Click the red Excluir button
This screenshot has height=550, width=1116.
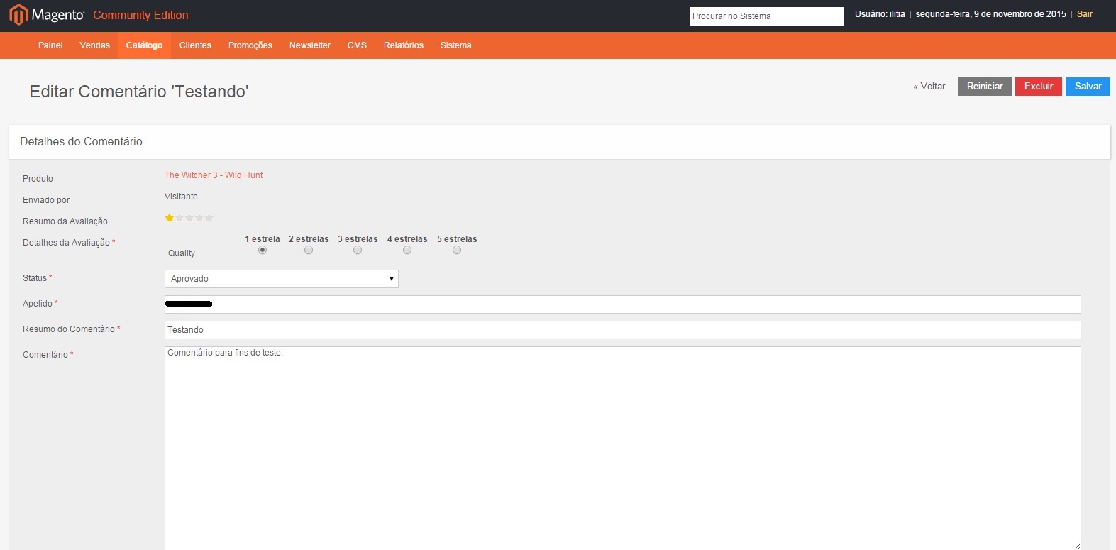(x=1039, y=87)
